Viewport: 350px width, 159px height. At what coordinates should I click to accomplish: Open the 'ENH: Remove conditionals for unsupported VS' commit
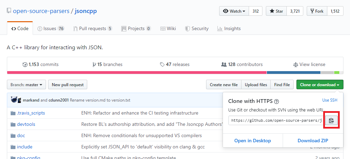142,135
